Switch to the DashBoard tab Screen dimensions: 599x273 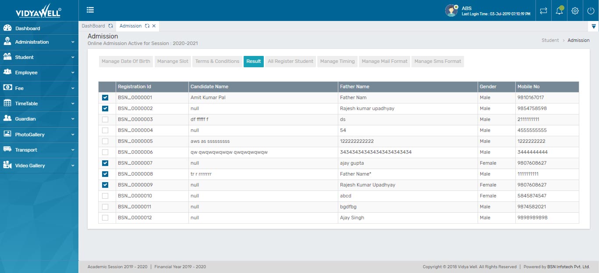tap(93, 26)
